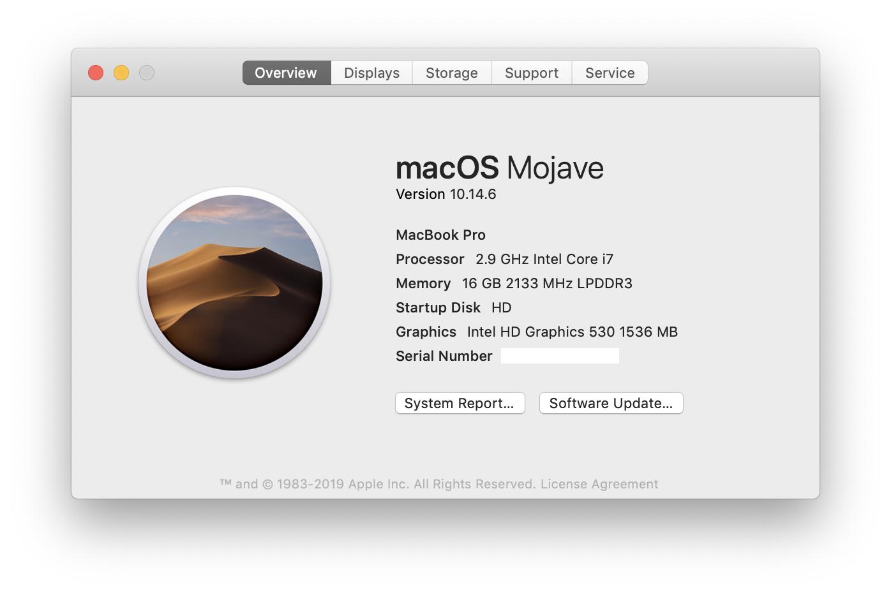This screenshot has height=593, width=891.
Task: Open the Displays tab
Action: (371, 73)
